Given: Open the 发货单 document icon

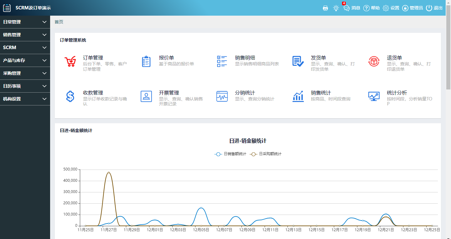Looking at the screenshot, I should [298, 61].
